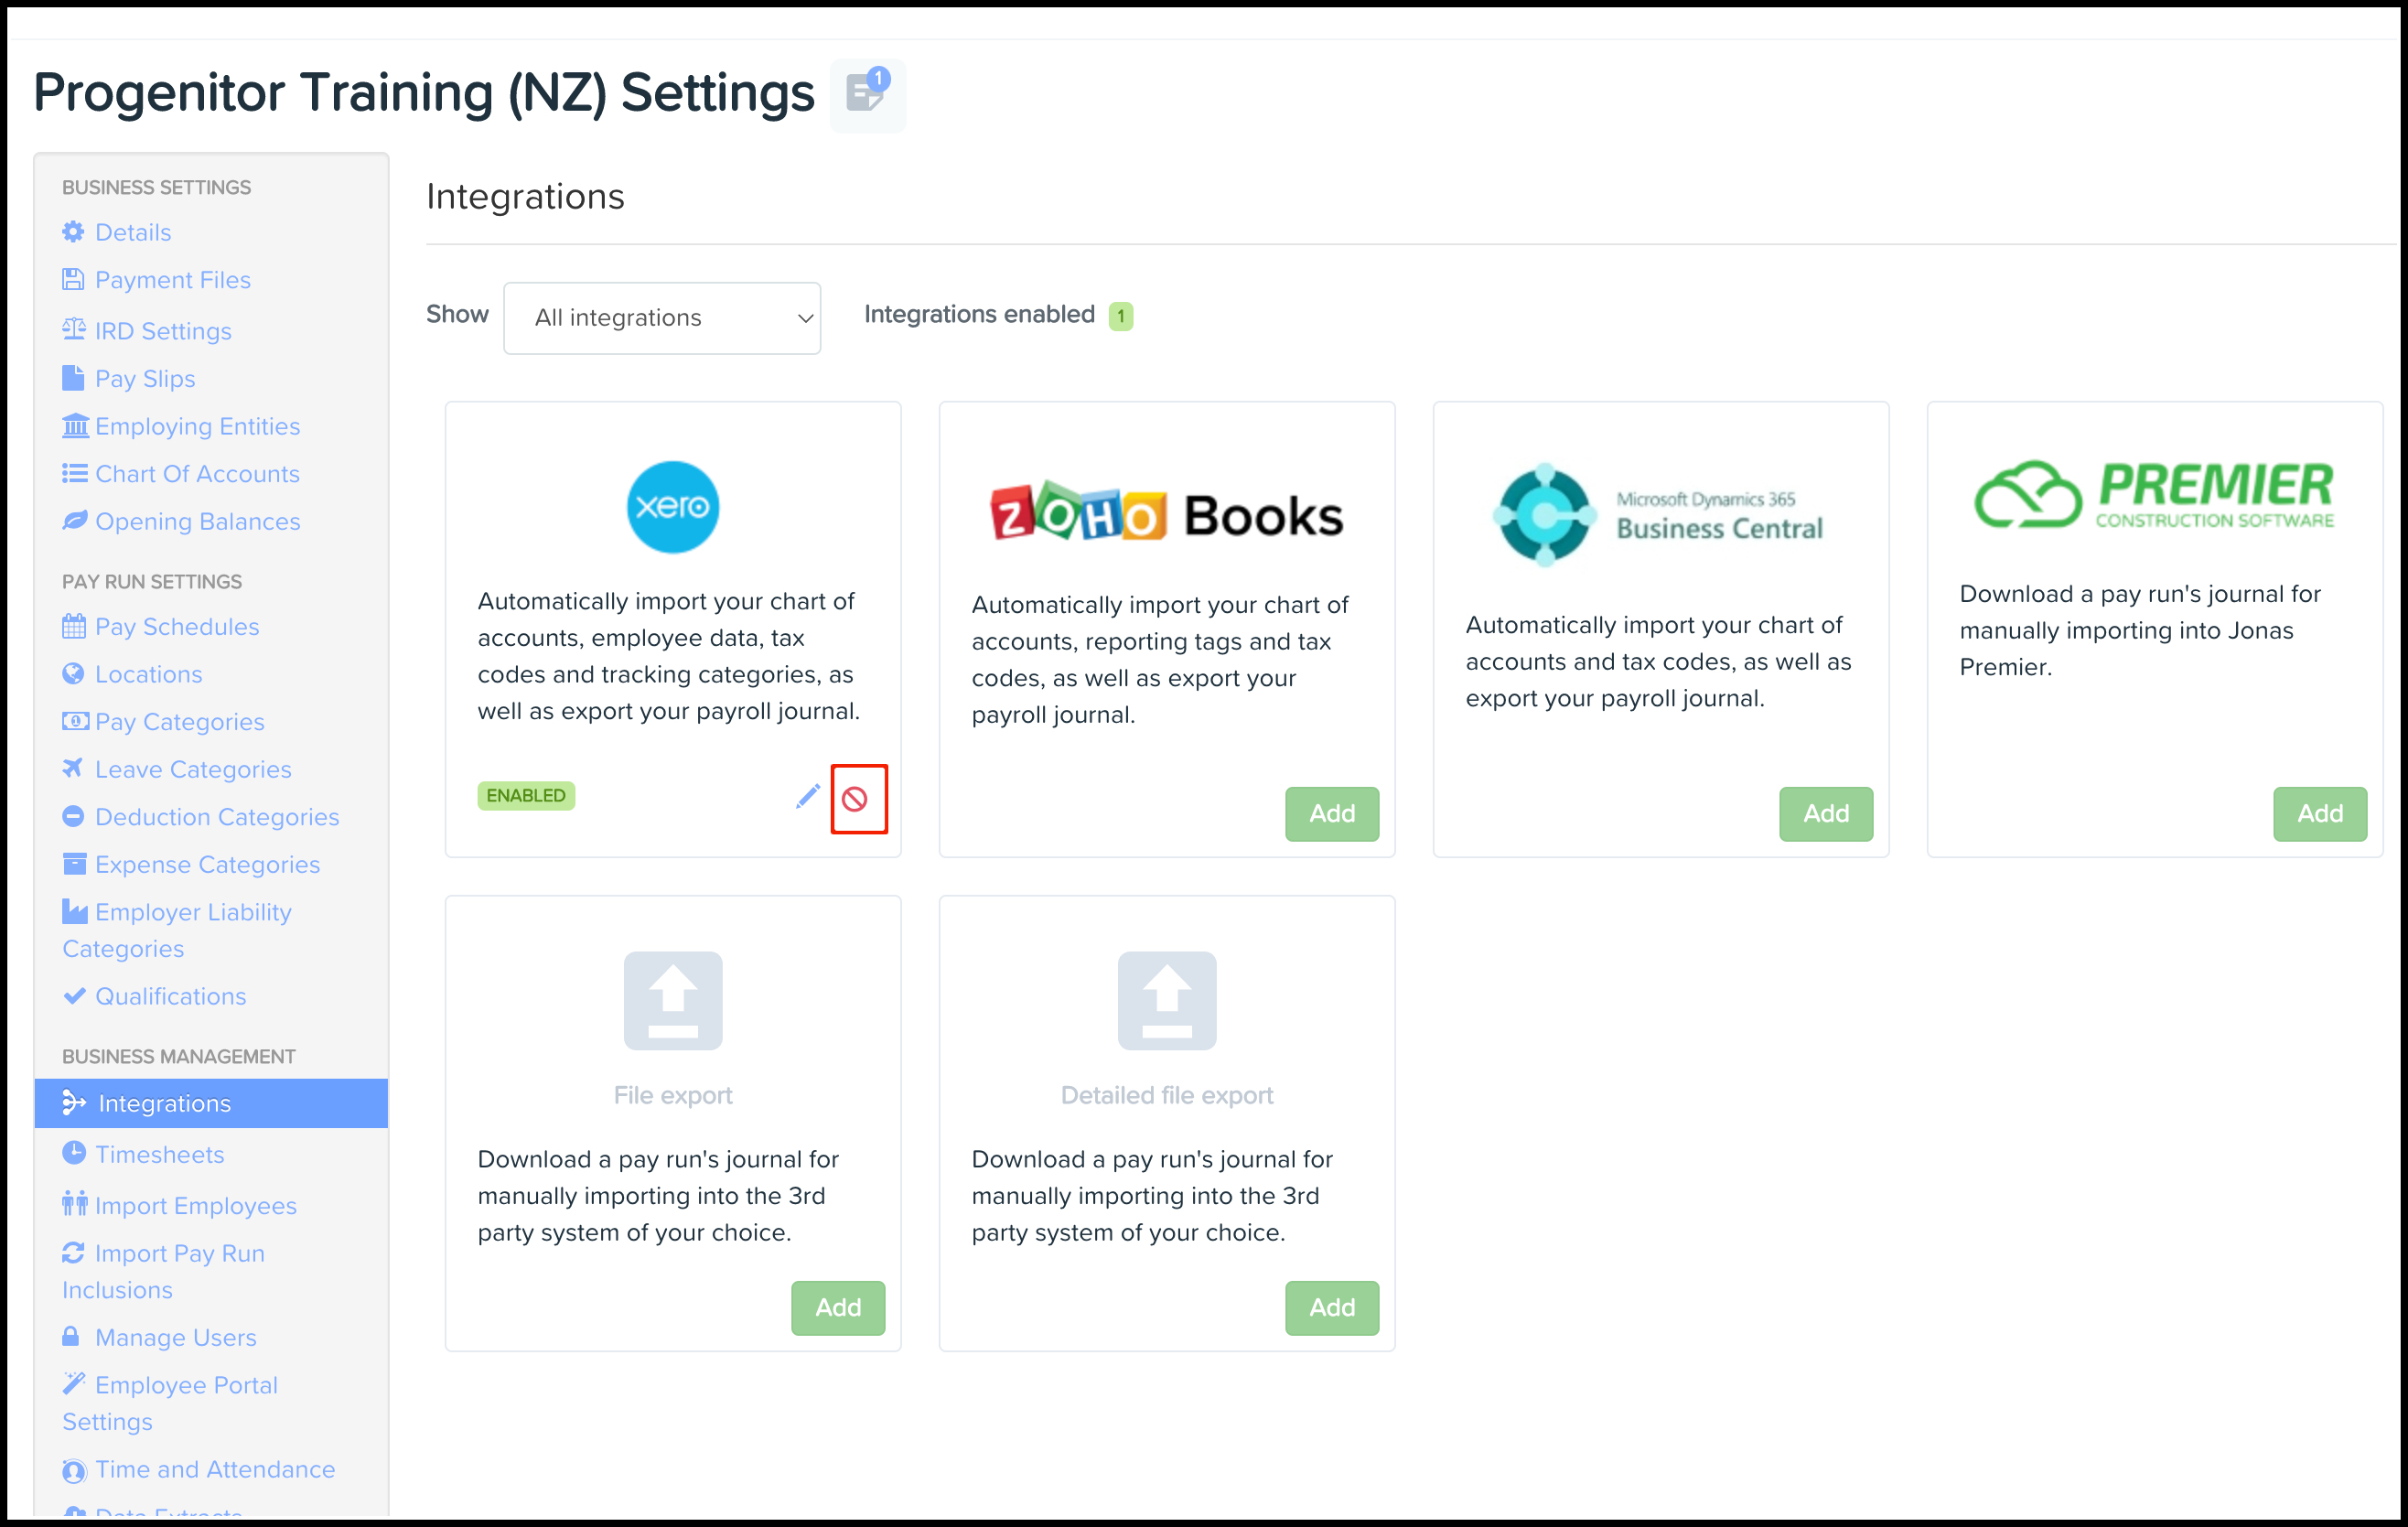Open Integrations in the sidebar
2408x1527 pixels.
(211, 1103)
